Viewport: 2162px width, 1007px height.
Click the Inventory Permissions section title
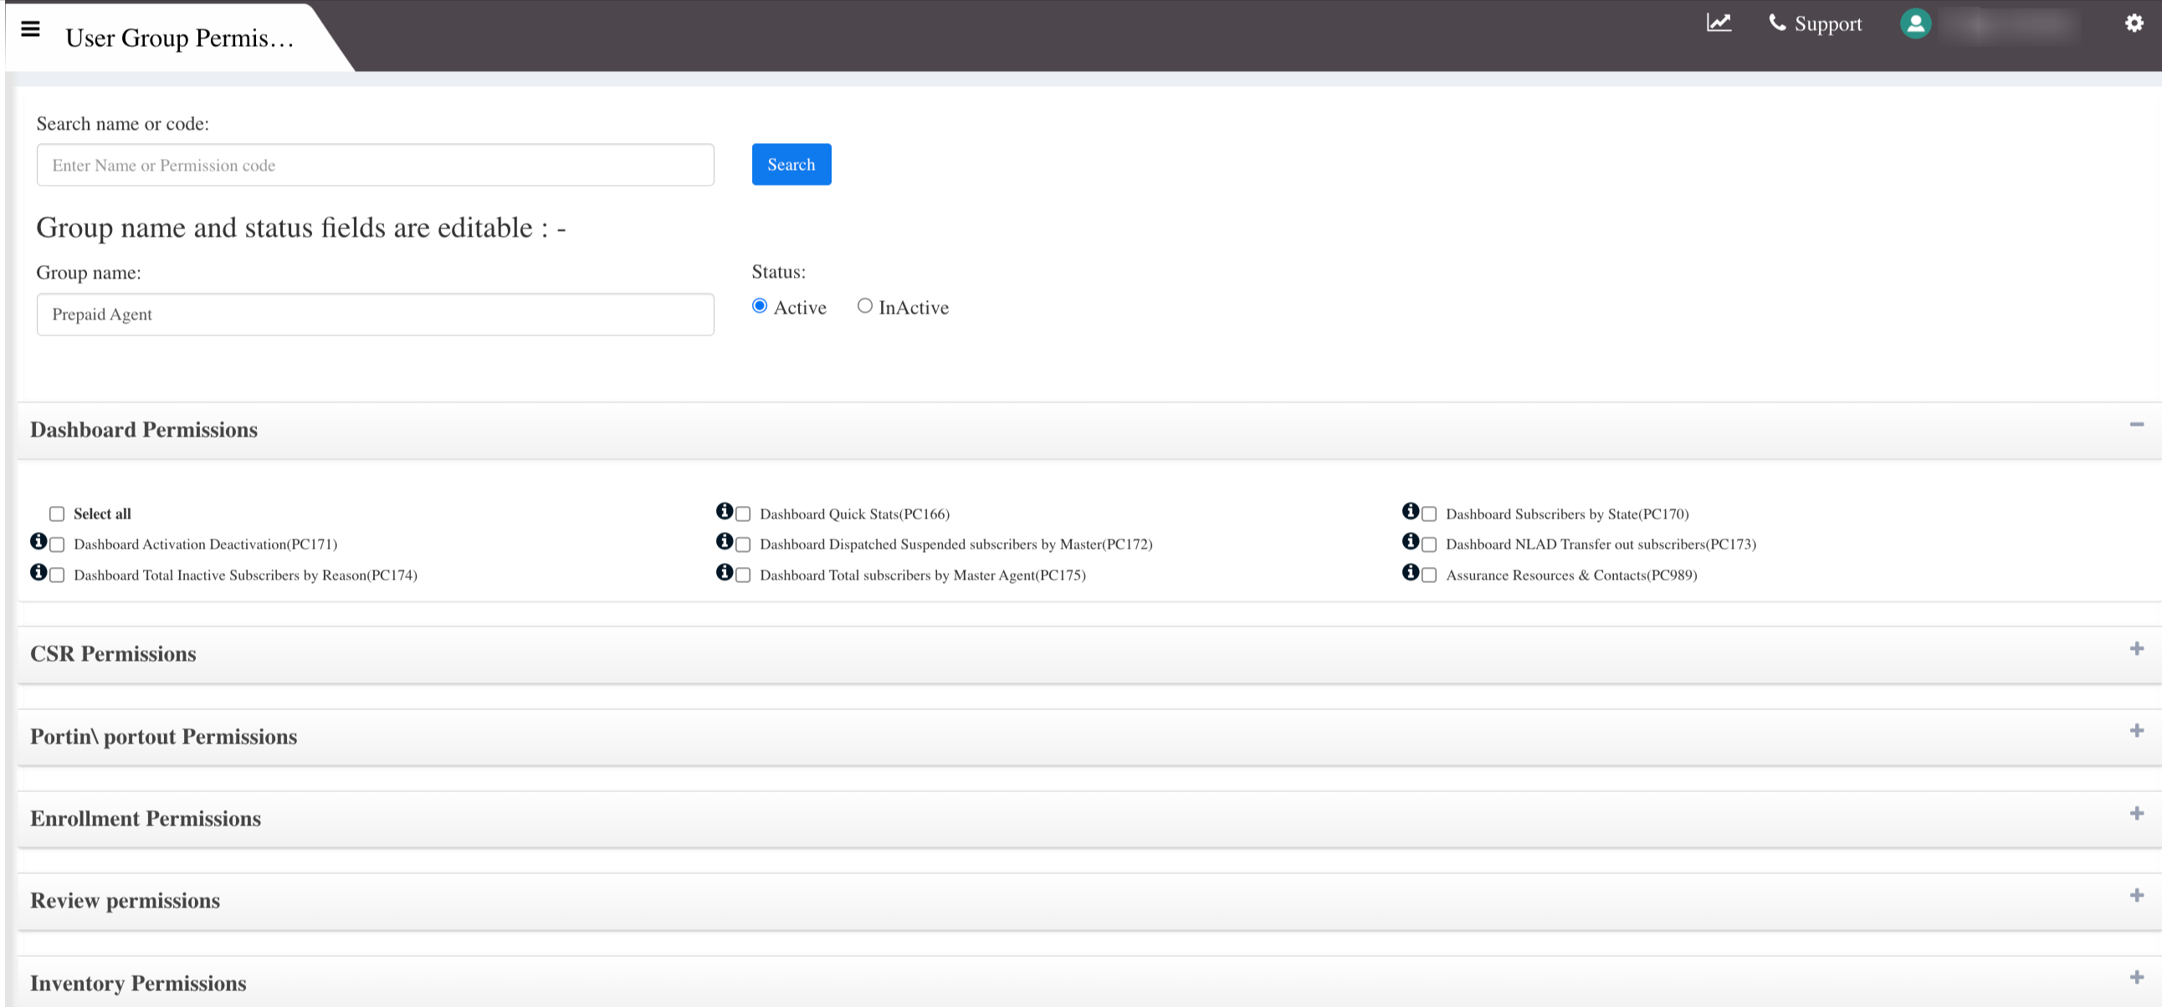[139, 984]
